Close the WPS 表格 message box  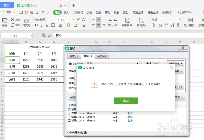(x=171, y=68)
